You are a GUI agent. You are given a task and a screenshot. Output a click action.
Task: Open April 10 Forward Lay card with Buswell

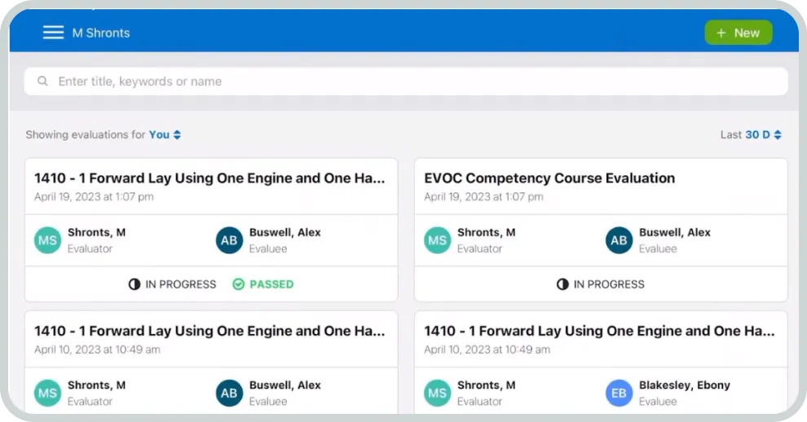pos(209,331)
